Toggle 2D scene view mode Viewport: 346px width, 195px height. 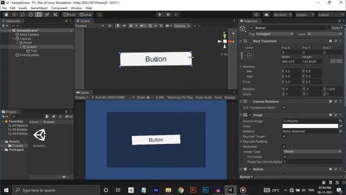pyautogui.click(x=110, y=26)
